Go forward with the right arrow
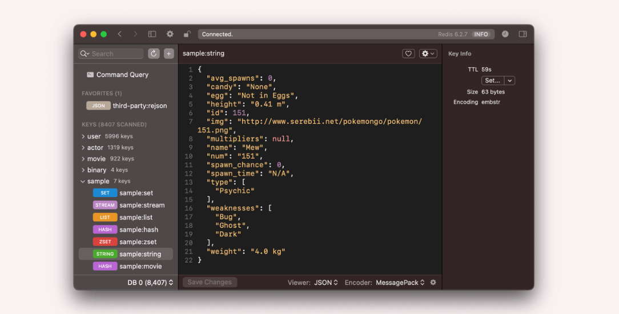The height and width of the screenshot is (314, 619). 135,34
